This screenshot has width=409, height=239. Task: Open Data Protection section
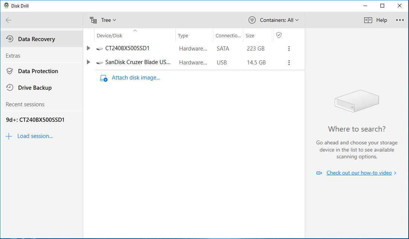(x=38, y=71)
